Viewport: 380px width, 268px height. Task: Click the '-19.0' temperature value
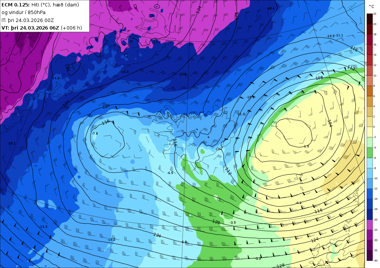tap(182, 74)
